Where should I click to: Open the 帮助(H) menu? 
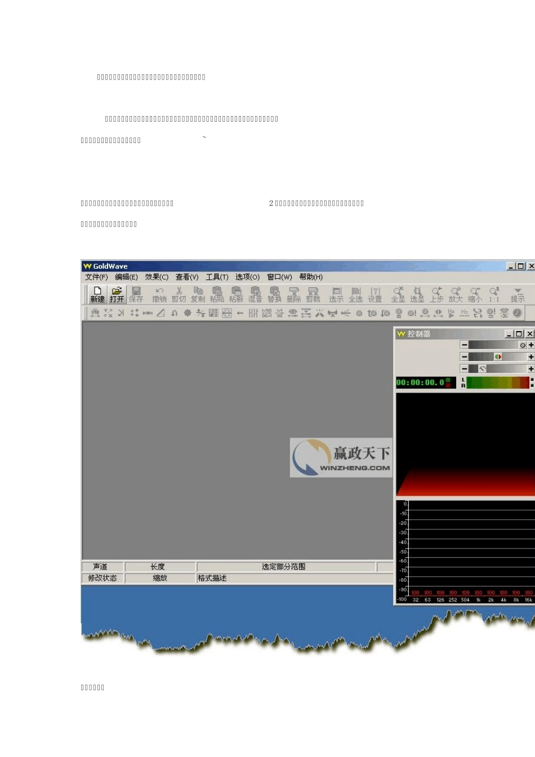[311, 277]
